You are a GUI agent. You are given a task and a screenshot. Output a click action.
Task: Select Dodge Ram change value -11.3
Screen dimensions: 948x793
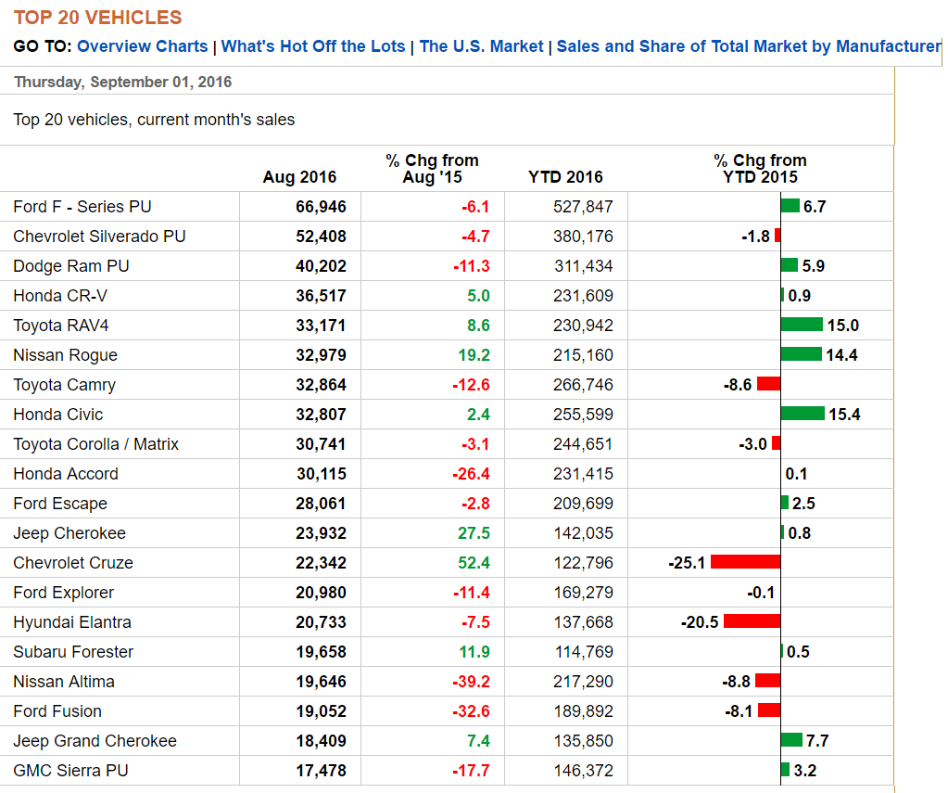472,266
